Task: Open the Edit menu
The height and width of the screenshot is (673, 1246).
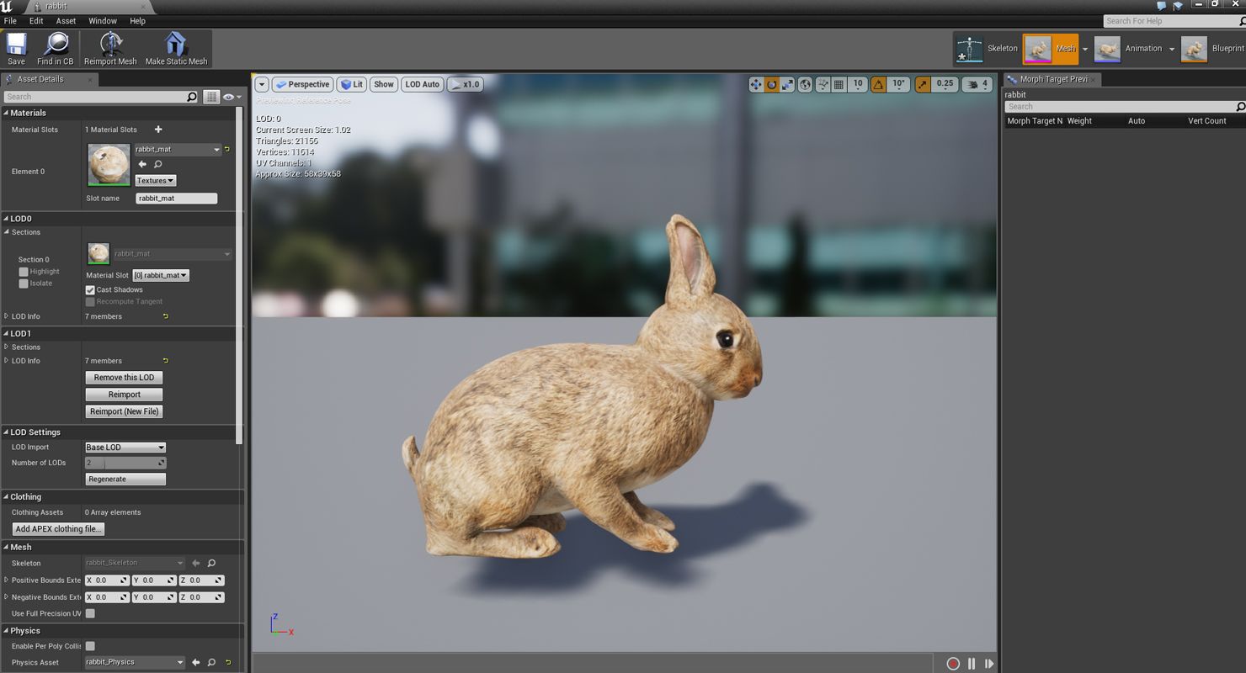Action: 36,21
